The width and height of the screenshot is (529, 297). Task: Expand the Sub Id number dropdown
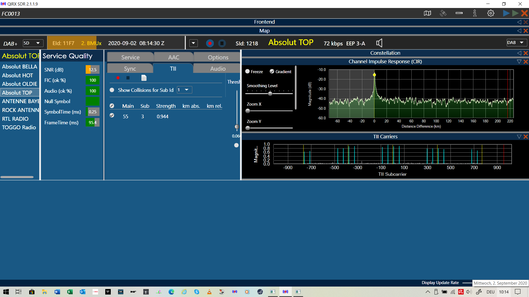(184, 90)
